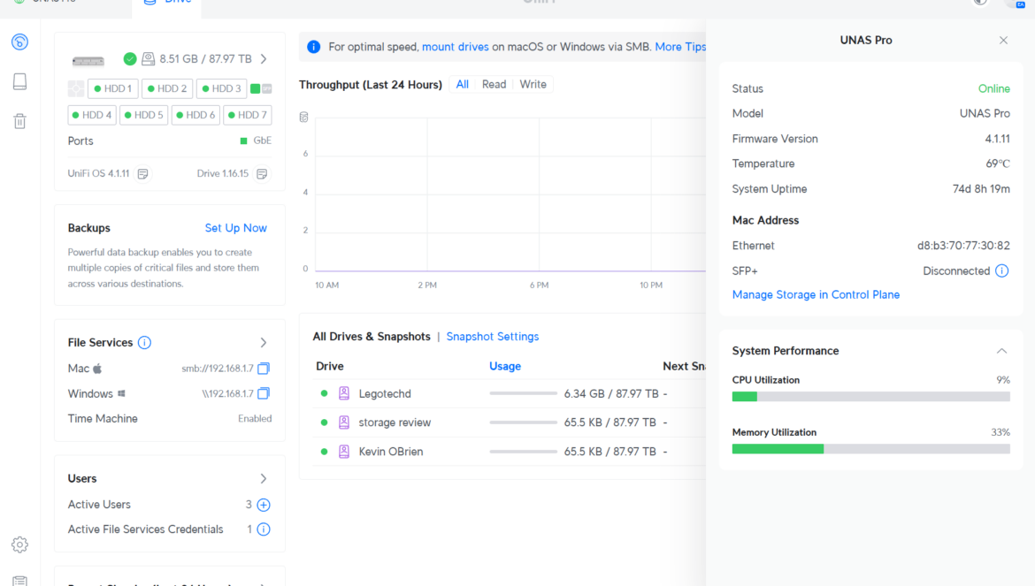Open the Users section chevron
Screen dimensions: 1035x586
264,478
